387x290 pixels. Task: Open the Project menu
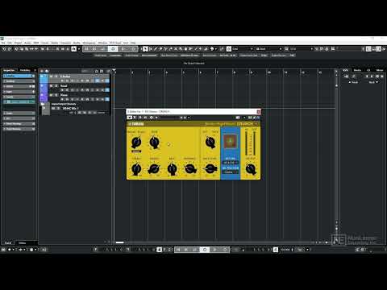click(x=18, y=43)
